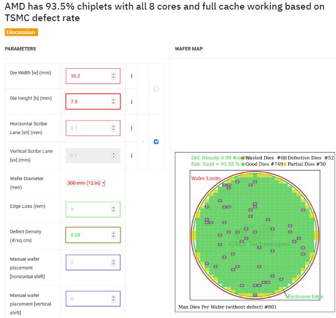Click the 'Fab. Yield = 93.55 %' text
The width and height of the screenshot is (336, 318).
coord(215,164)
